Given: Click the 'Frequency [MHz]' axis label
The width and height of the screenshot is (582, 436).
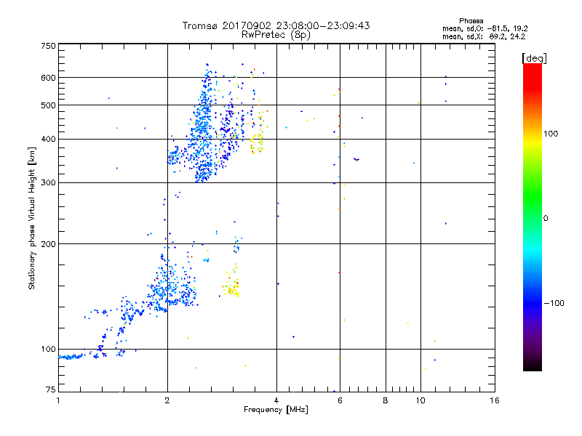Looking at the screenshot, I should [x=276, y=410].
